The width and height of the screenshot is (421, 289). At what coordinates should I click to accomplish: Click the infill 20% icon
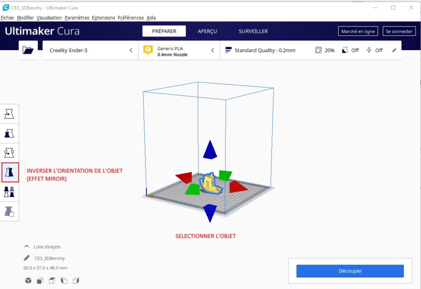pyautogui.click(x=319, y=50)
